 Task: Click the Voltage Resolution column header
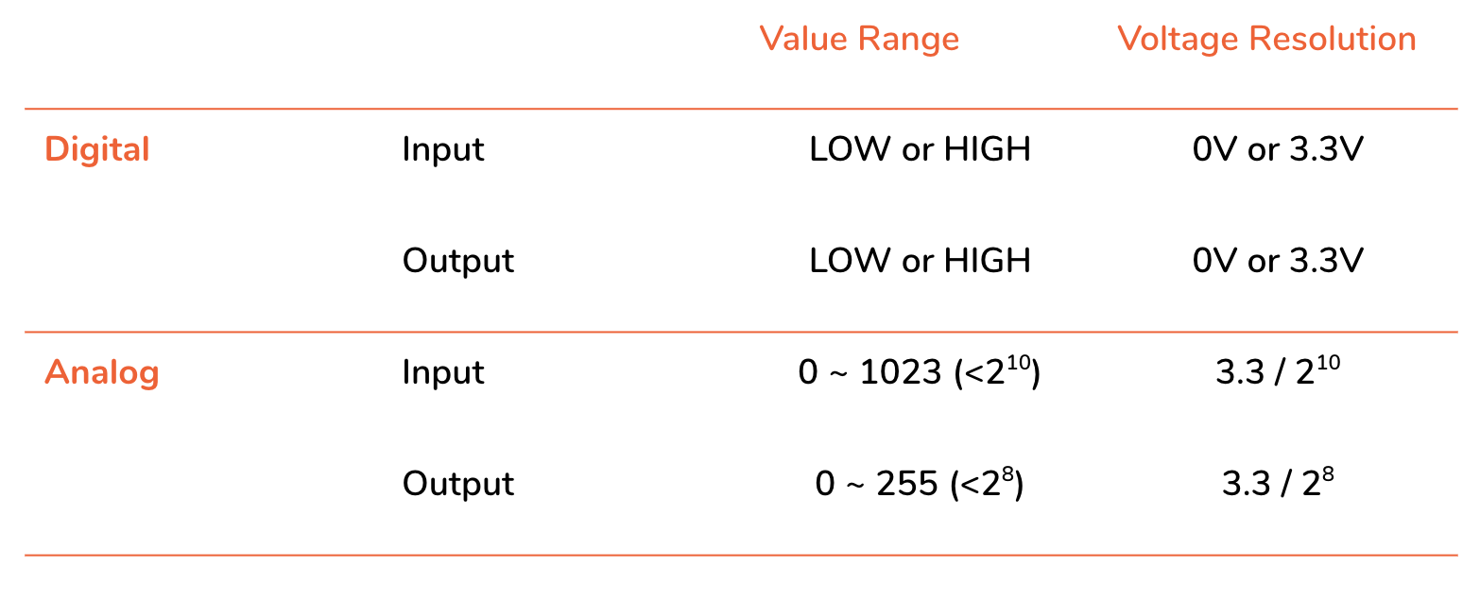(x=1266, y=39)
